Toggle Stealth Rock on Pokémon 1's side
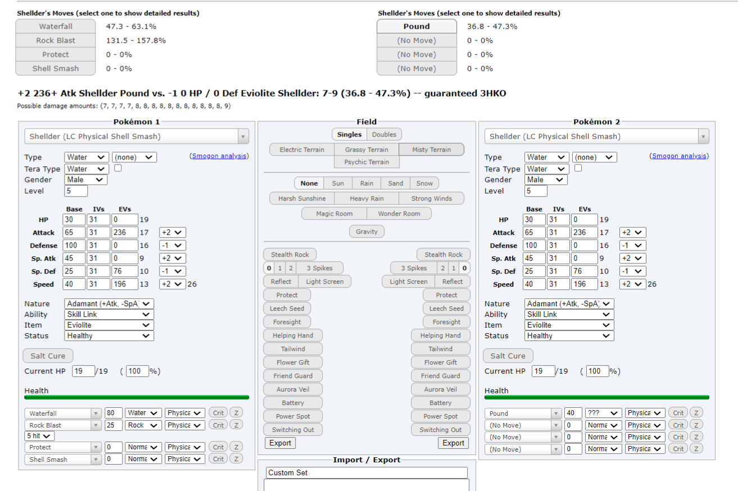This screenshot has height=491, width=738. coord(290,254)
